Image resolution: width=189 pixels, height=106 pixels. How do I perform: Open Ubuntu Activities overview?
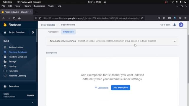pos(7,2)
